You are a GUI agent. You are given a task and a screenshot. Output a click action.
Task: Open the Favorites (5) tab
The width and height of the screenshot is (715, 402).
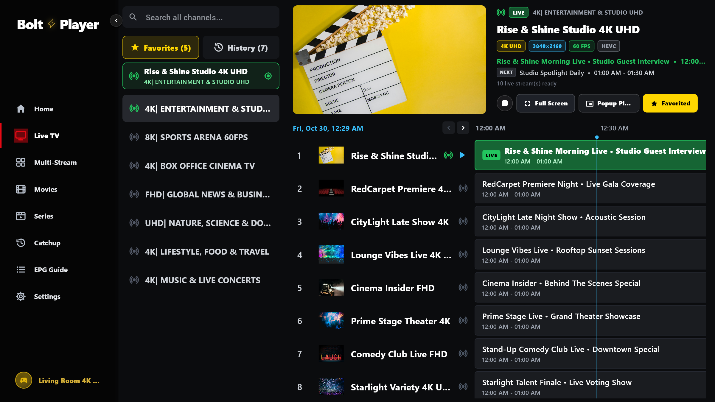pyautogui.click(x=161, y=48)
